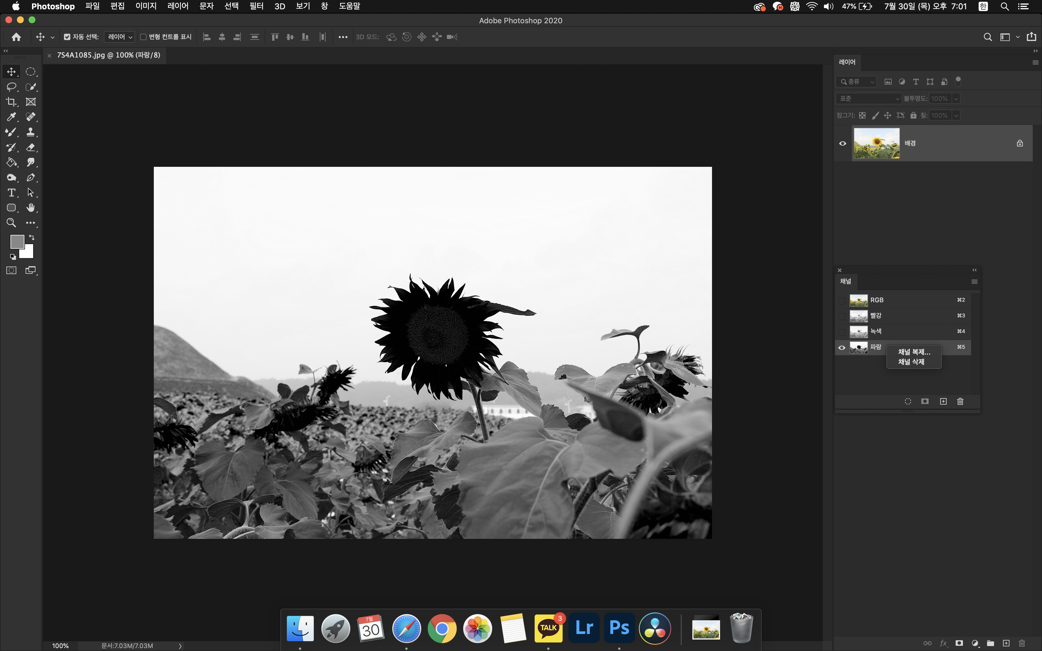This screenshot has width=1042, height=651.
Task: Show the RGB channel visibility
Action: [842, 300]
